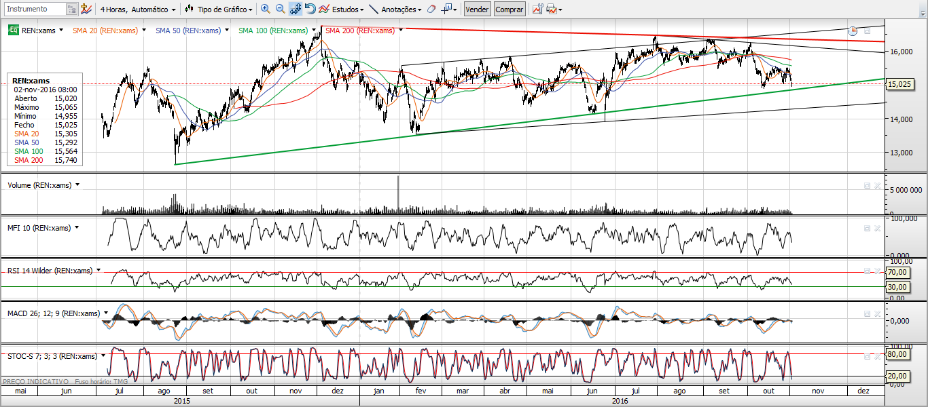
Task: Maximize the main price chart panel
Action: (867, 31)
